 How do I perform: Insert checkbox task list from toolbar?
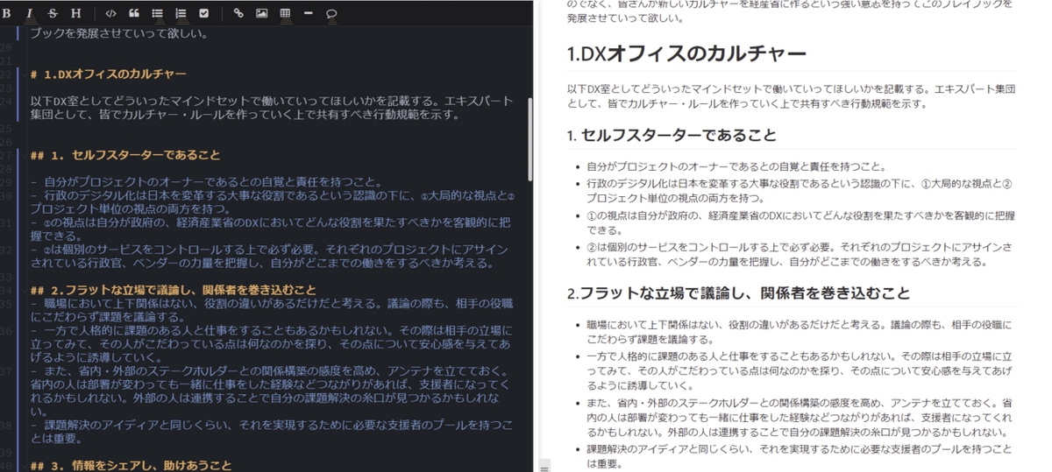click(x=204, y=13)
